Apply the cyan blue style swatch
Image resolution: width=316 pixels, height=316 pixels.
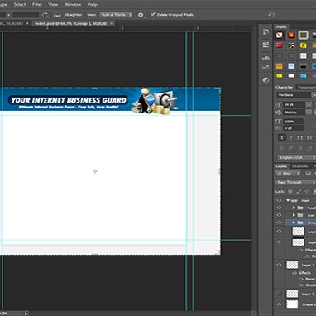(x=304, y=75)
